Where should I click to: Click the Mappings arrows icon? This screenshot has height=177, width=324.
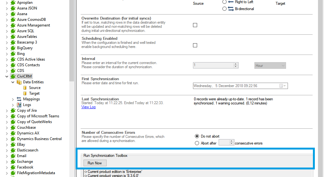pyautogui.click(x=19, y=99)
